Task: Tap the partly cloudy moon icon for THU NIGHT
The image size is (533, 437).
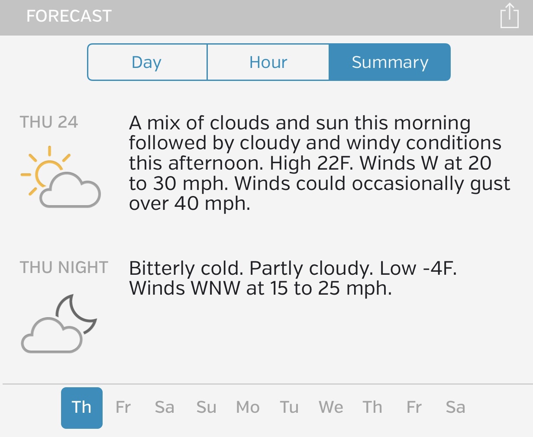Action: coord(59,324)
